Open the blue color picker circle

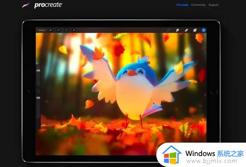[x=204, y=30]
